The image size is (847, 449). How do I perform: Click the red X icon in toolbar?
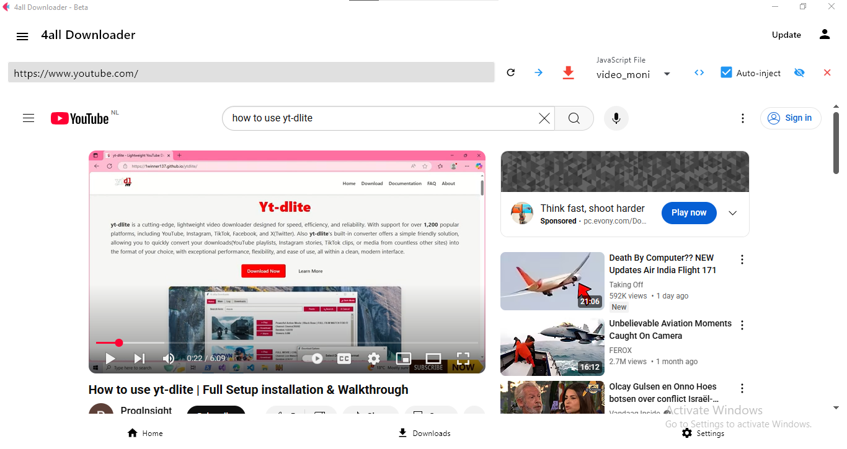click(827, 72)
